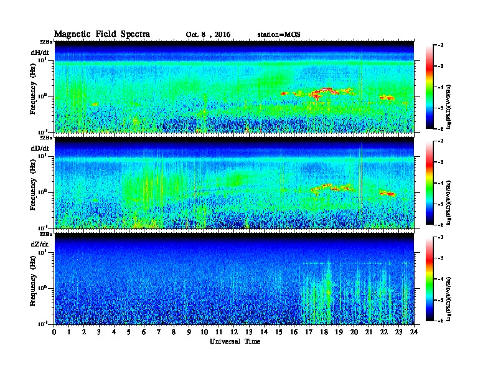Click the "7" hour tick label
This screenshot has width=493, height=381.
pos(159,332)
